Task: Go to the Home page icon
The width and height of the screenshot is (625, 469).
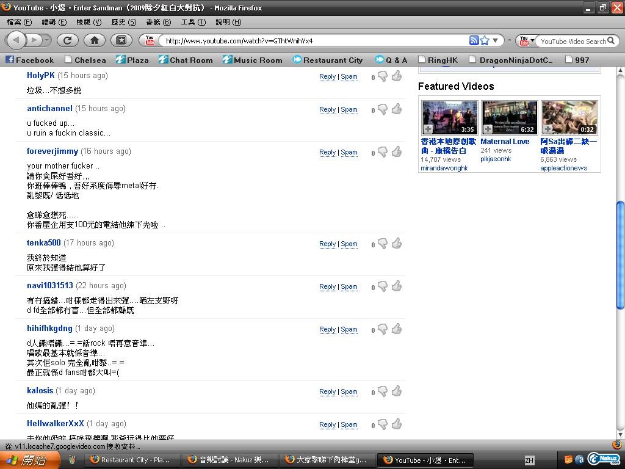Action: click(x=95, y=40)
